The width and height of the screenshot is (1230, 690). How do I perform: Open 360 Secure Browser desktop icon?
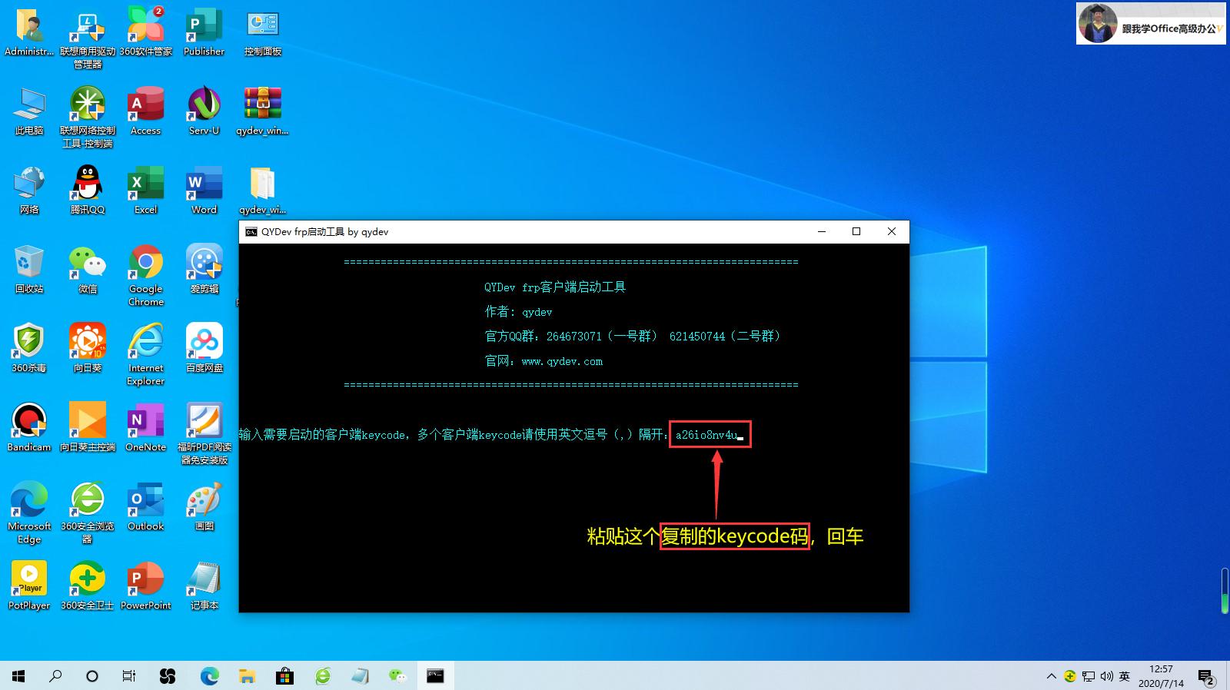pyautogui.click(x=88, y=513)
